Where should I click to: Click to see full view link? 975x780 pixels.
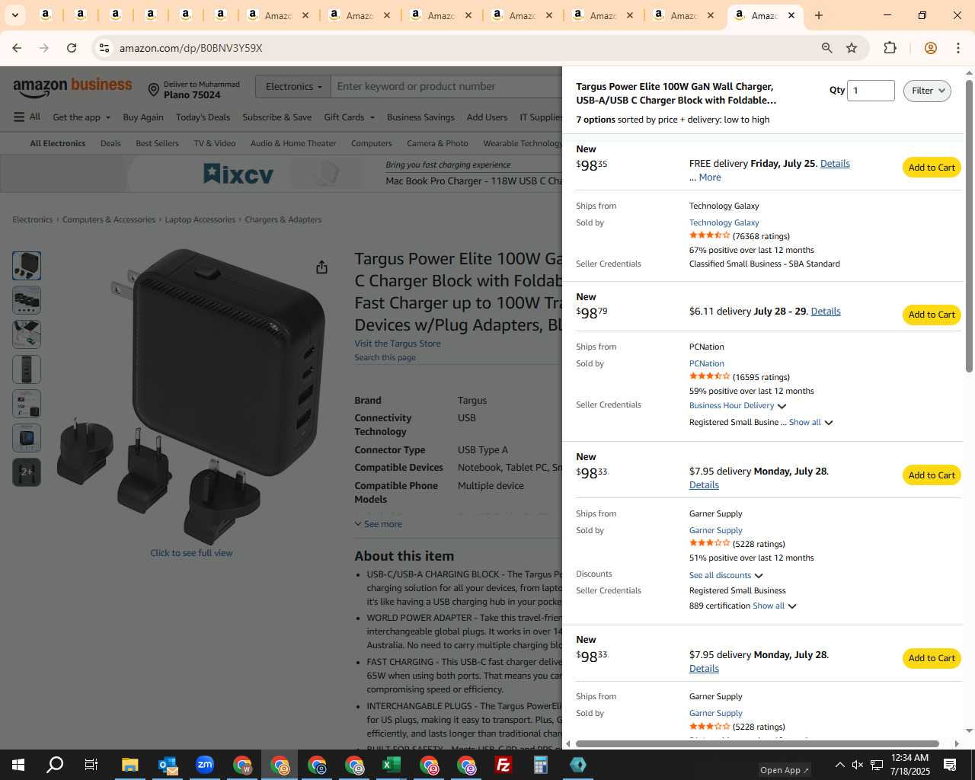point(191,553)
